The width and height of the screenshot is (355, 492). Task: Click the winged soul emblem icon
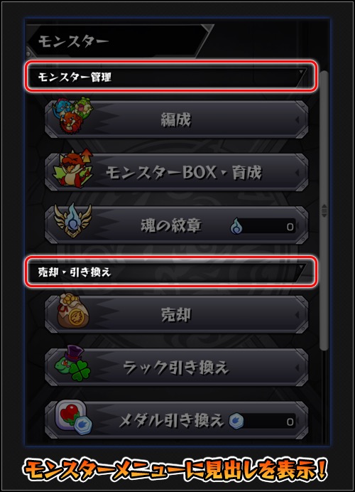(x=72, y=220)
